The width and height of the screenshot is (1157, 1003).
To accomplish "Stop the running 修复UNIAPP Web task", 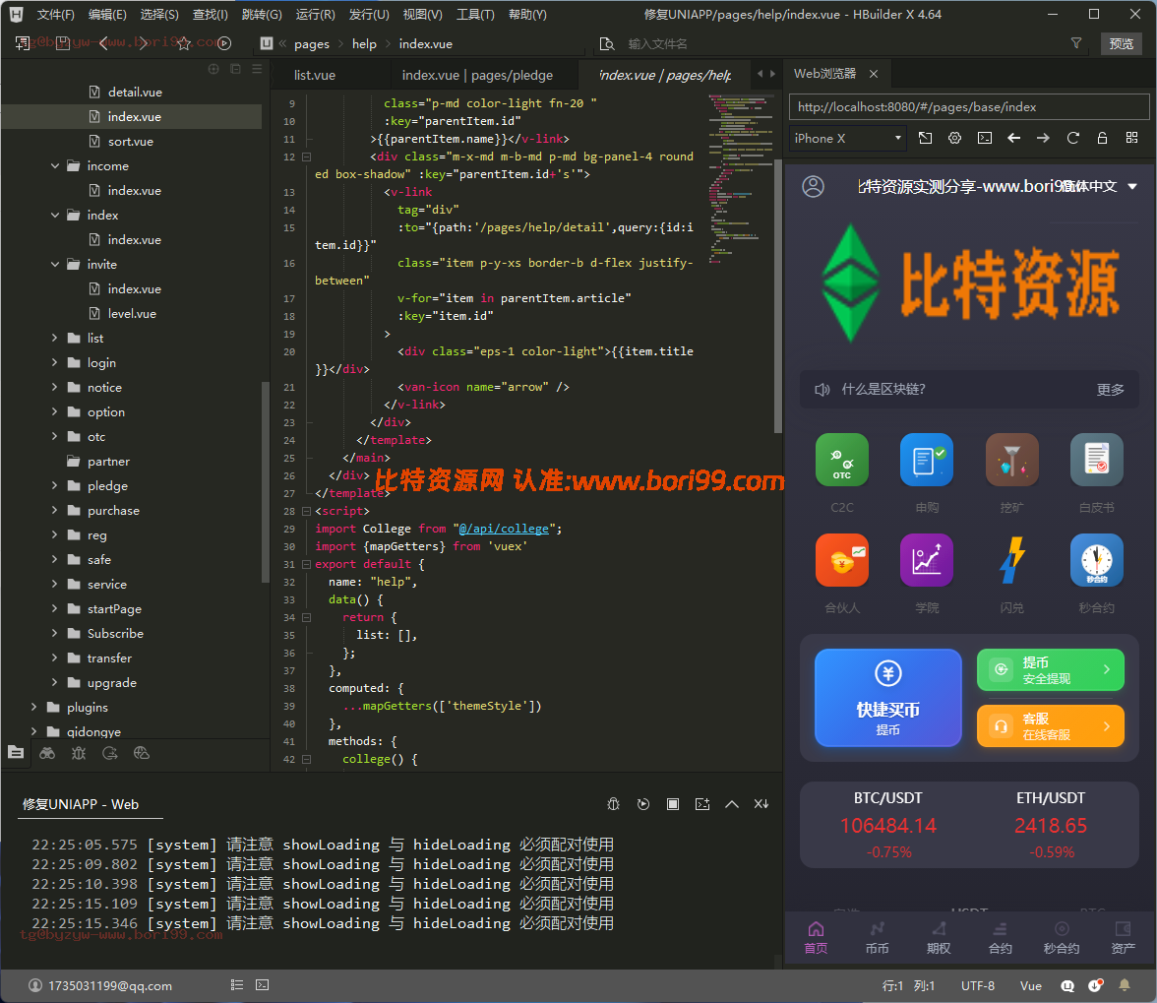I will coord(673,804).
